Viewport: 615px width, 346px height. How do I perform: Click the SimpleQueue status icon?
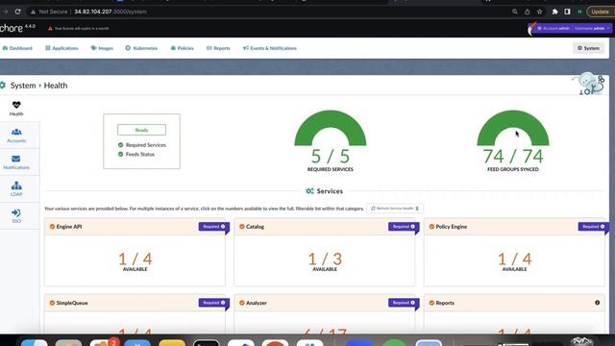point(52,303)
